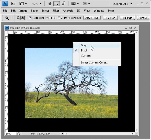Click the zoom in magnifier icon

pos(18,18)
